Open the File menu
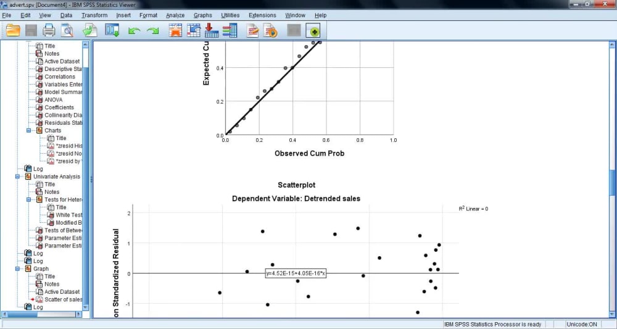Screen dimensions: 617x329 coord(7,15)
